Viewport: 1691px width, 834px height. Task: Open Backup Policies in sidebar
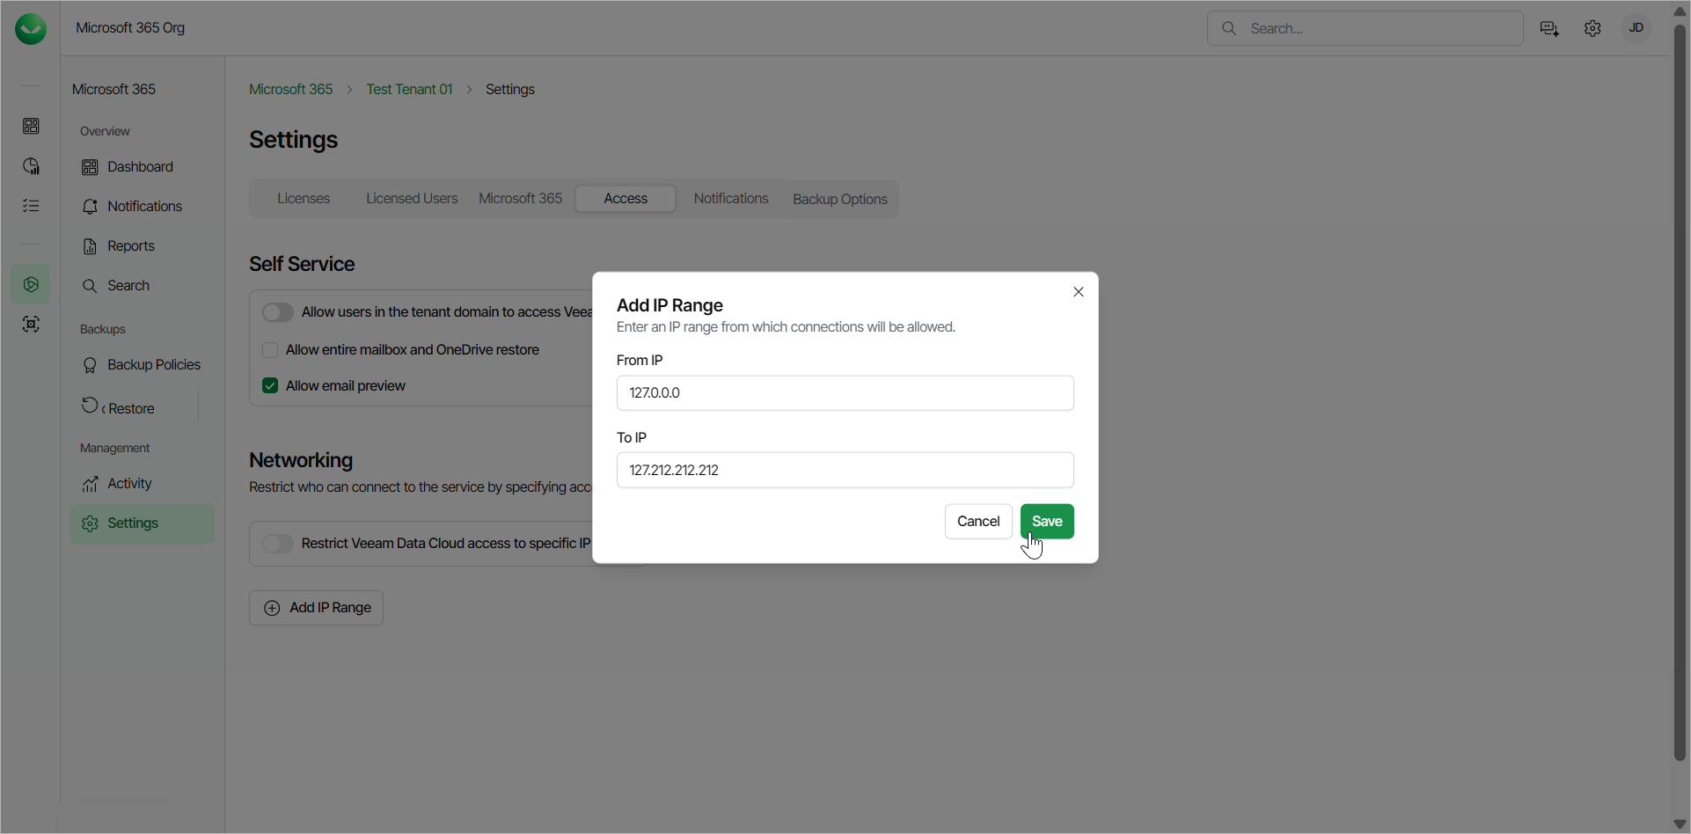click(x=153, y=365)
